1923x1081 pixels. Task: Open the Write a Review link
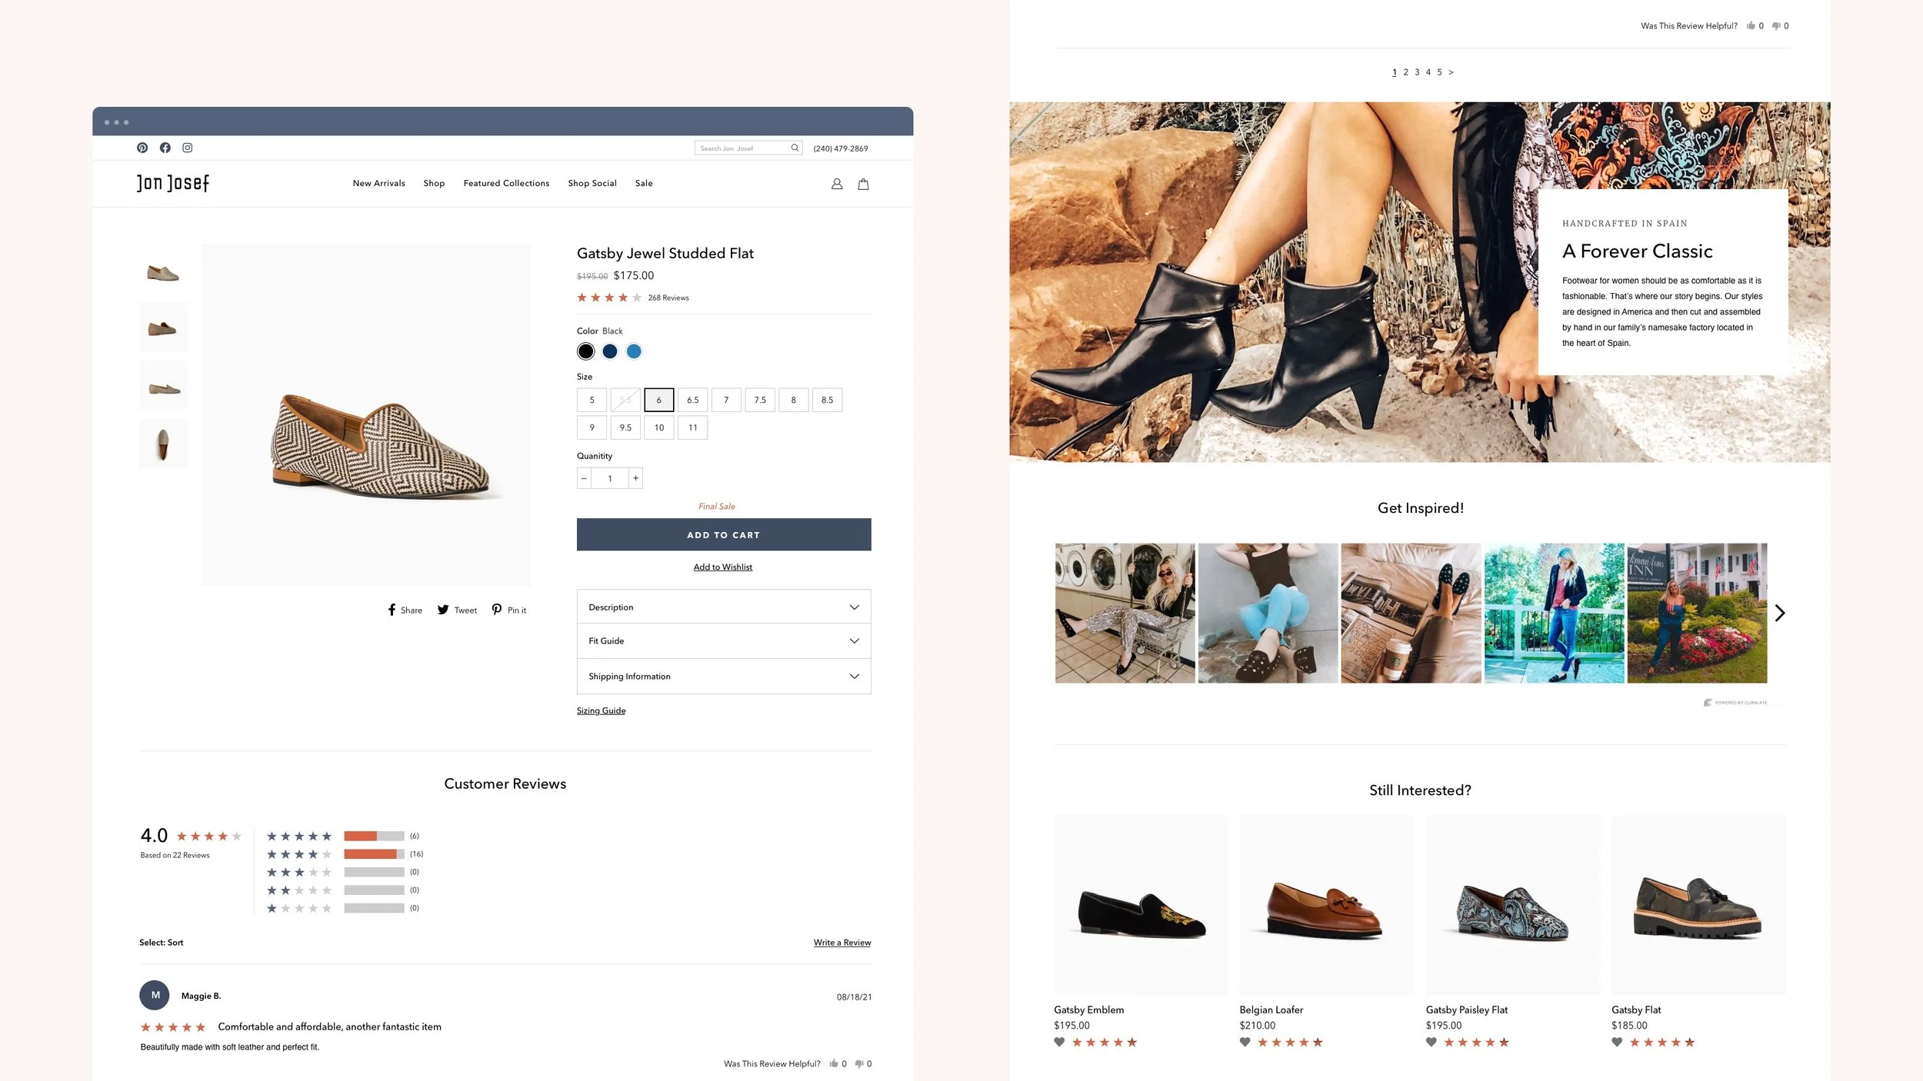coord(842,943)
